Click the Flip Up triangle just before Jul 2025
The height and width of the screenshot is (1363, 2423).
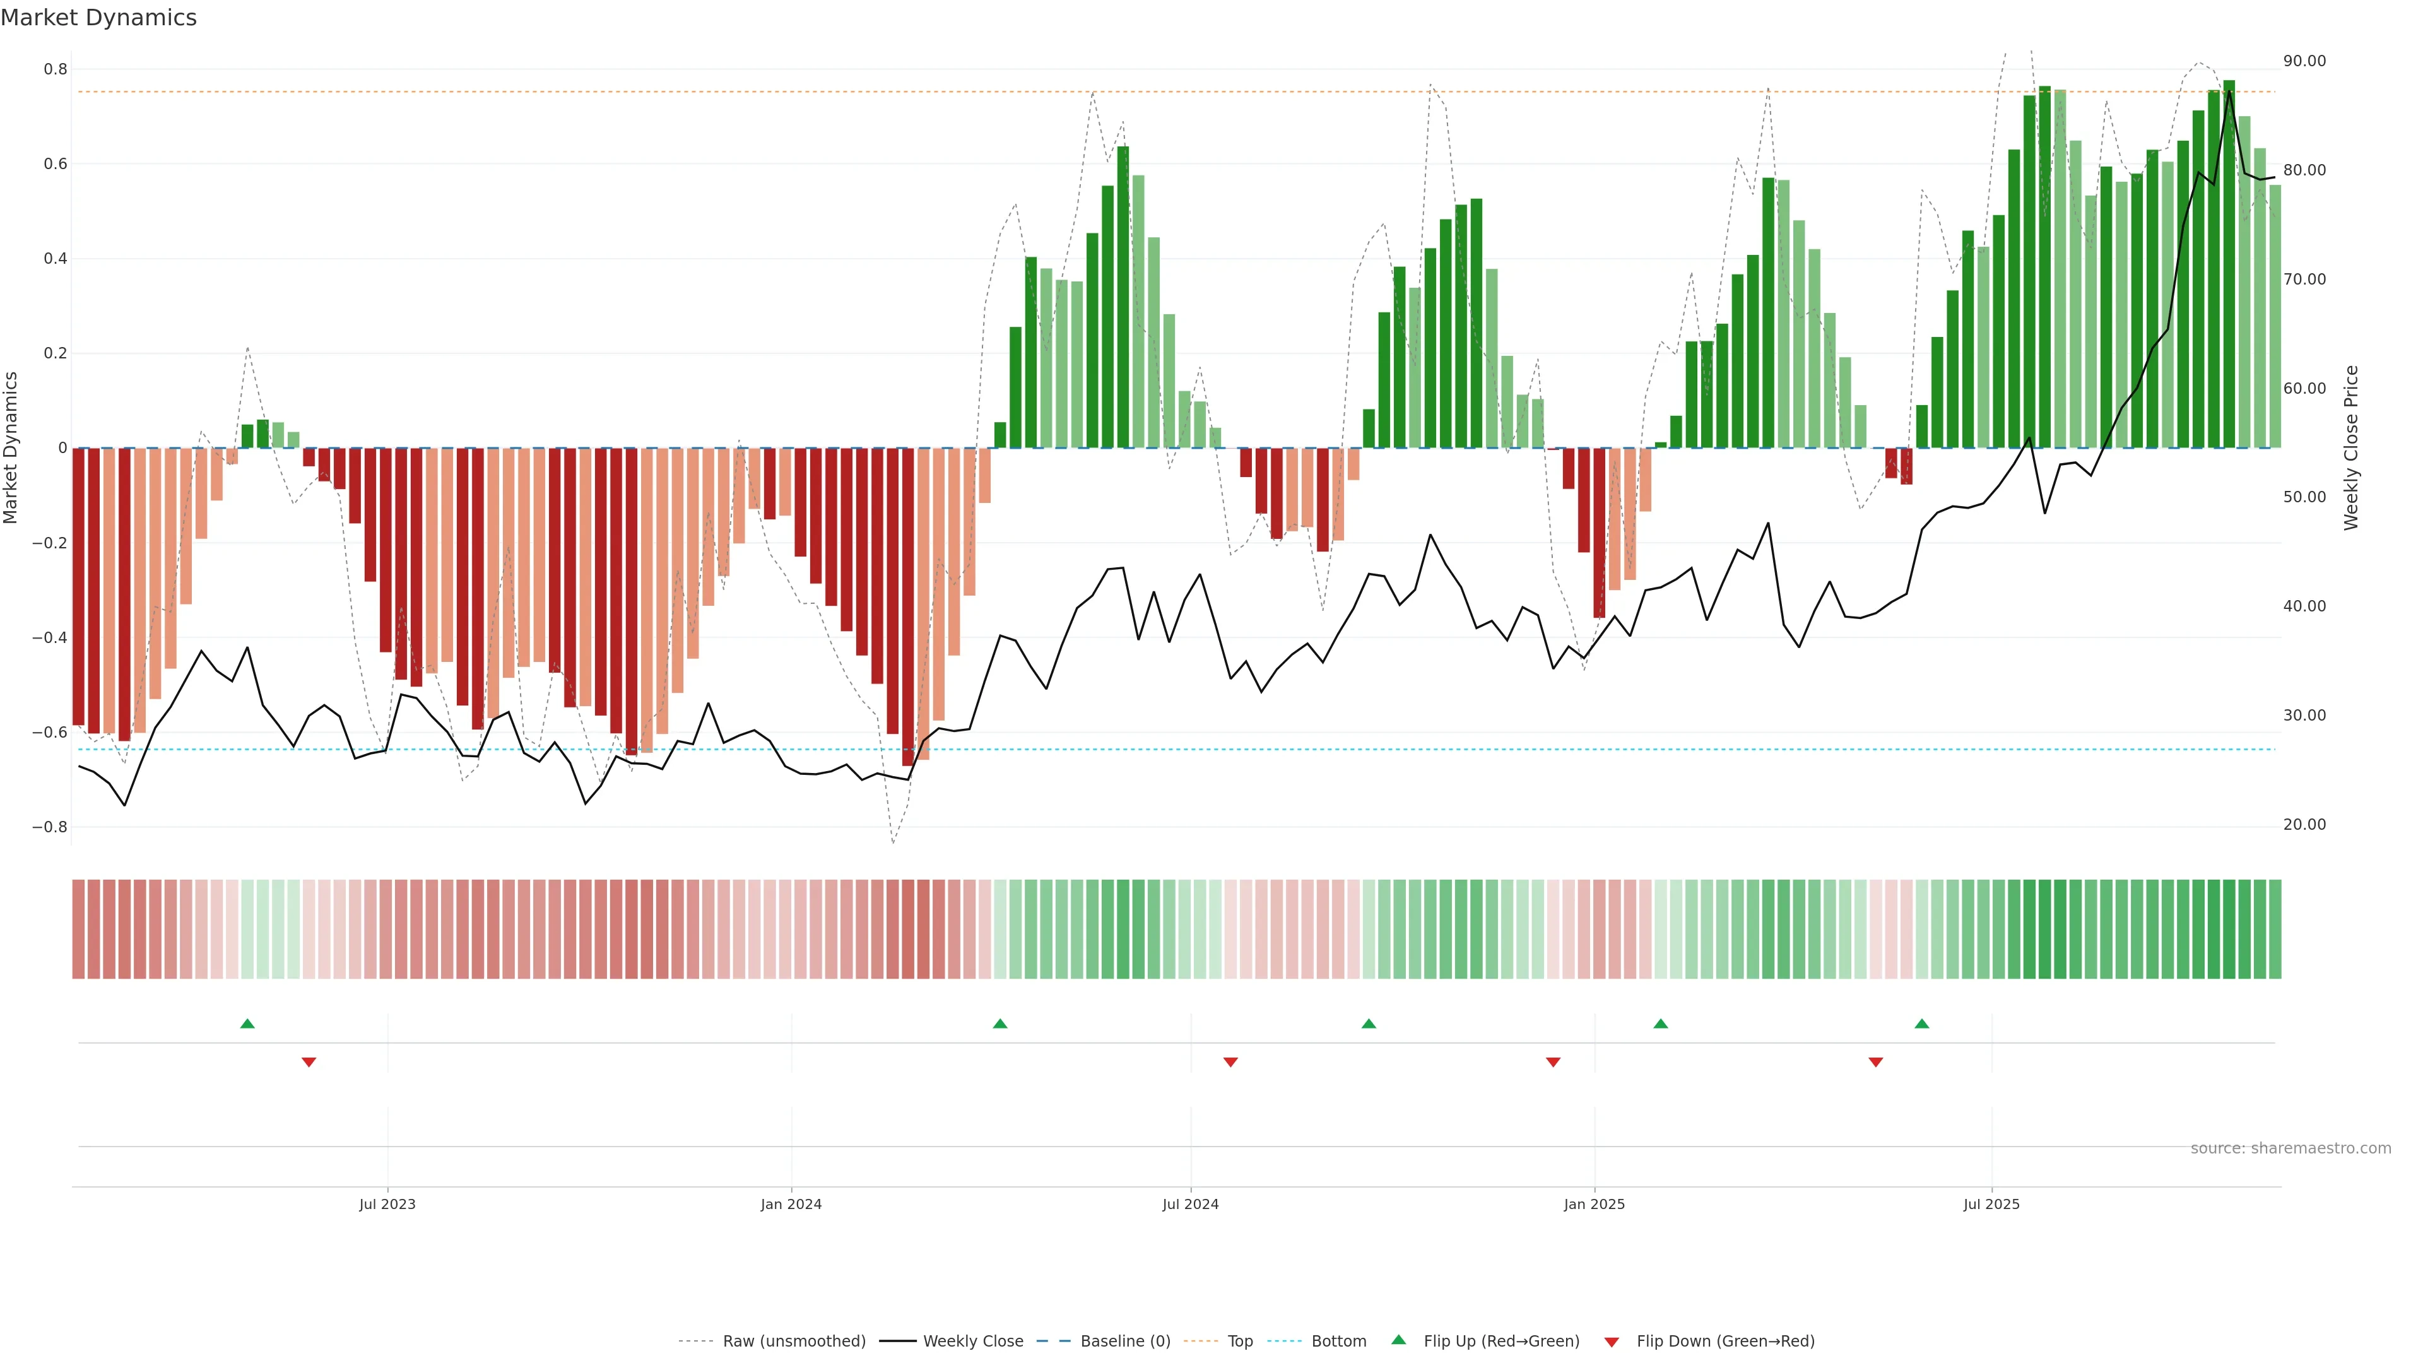pos(1921,1024)
